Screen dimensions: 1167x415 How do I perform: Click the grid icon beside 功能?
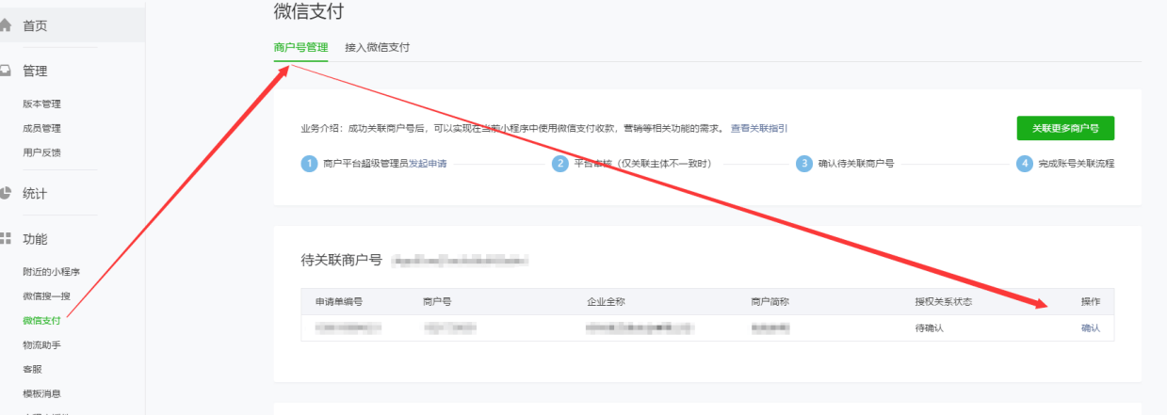(x=5, y=239)
